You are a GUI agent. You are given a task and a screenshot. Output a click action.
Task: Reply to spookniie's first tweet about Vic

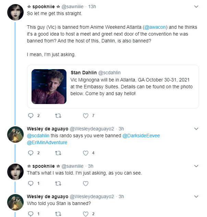coord(31,116)
